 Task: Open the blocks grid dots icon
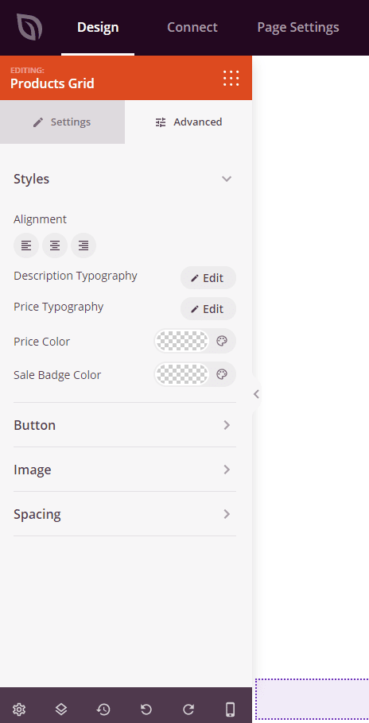click(231, 78)
